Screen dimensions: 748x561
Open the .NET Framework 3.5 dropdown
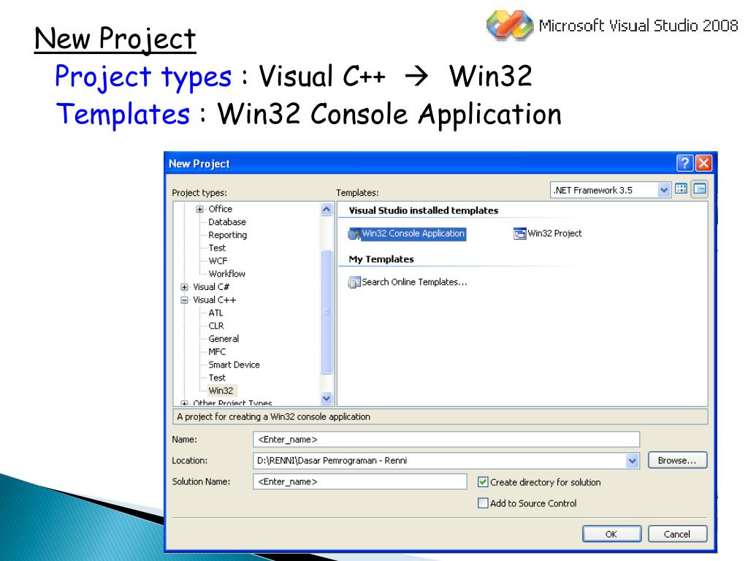pyautogui.click(x=663, y=190)
